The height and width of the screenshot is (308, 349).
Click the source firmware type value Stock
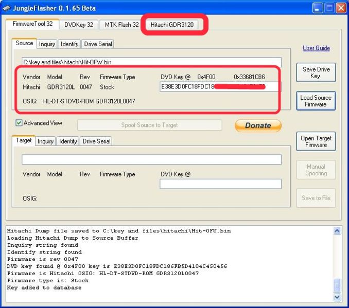(x=107, y=87)
